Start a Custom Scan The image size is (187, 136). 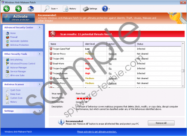click(x=16, y=98)
